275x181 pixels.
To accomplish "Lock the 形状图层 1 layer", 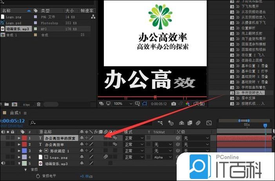I will point(13,150).
